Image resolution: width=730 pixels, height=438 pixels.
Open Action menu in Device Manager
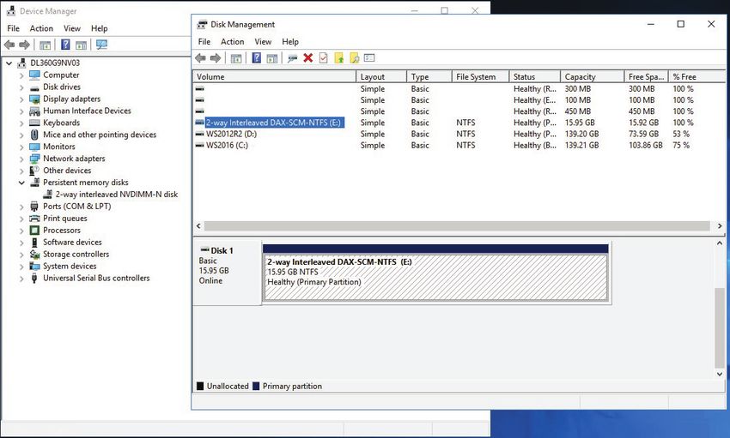41,28
